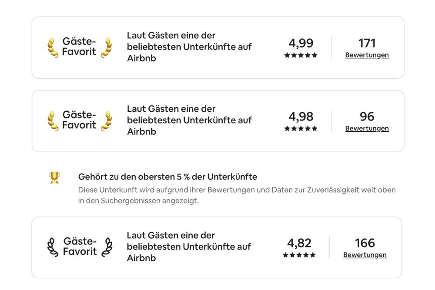Screen dimensions: 435x290
Task: Click the 96 review count
Action: tap(367, 117)
